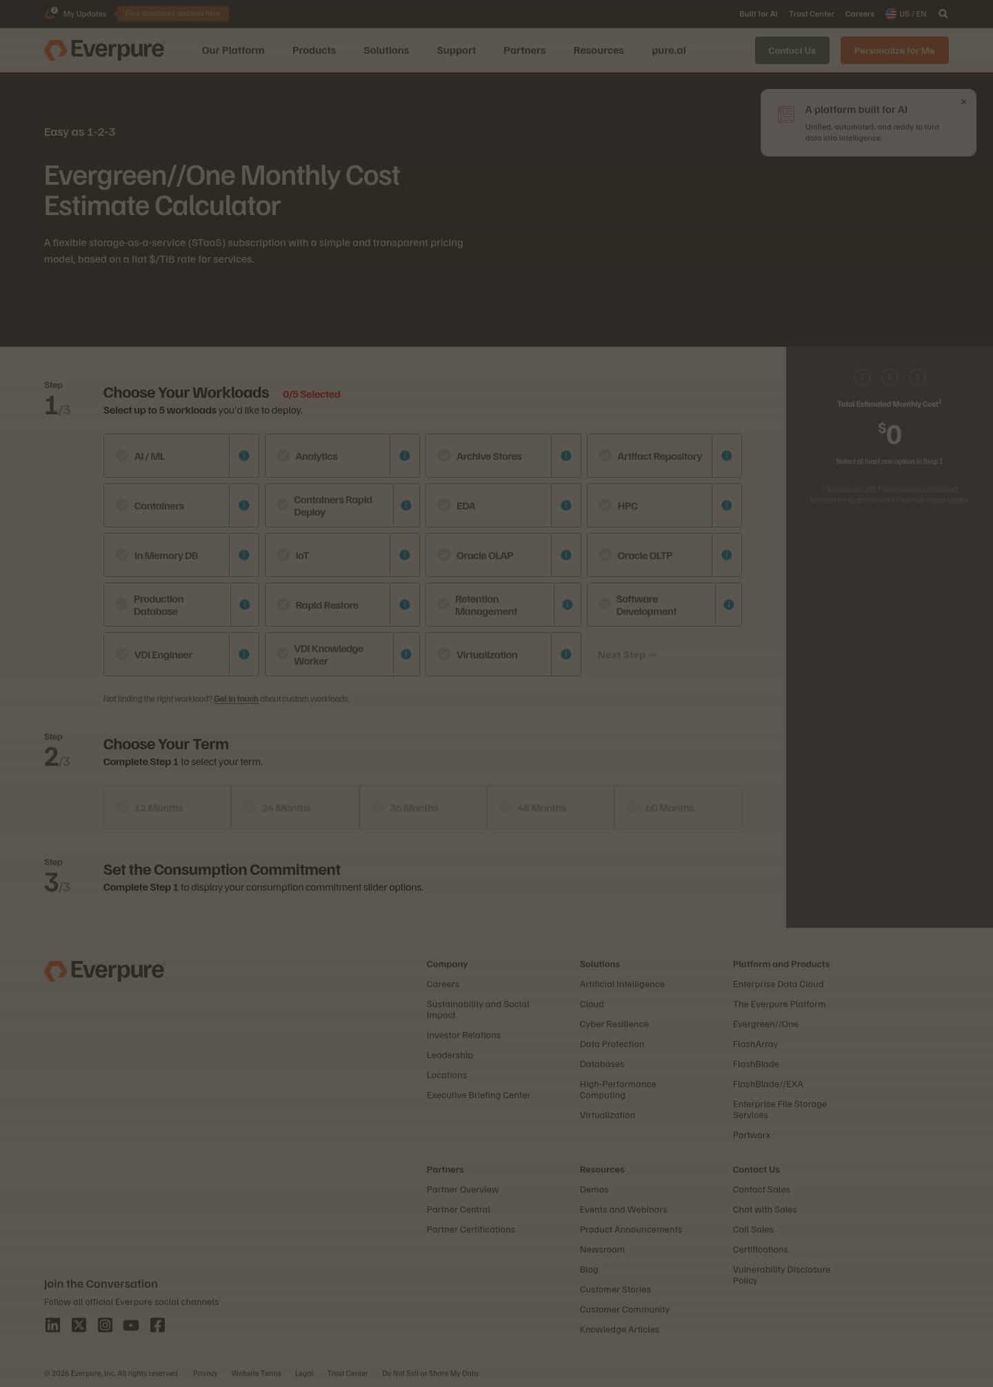The height and width of the screenshot is (1387, 993).
Task: Select the Virtualization workload checkbox
Action: click(x=444, y=654)
